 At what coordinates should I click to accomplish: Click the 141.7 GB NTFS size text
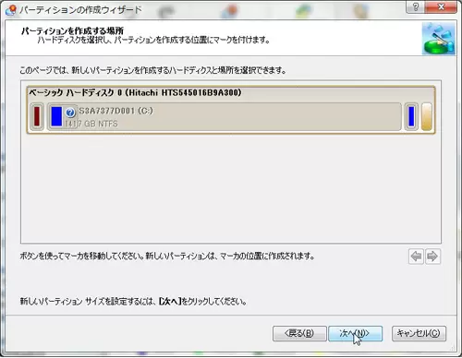[91, 124]
